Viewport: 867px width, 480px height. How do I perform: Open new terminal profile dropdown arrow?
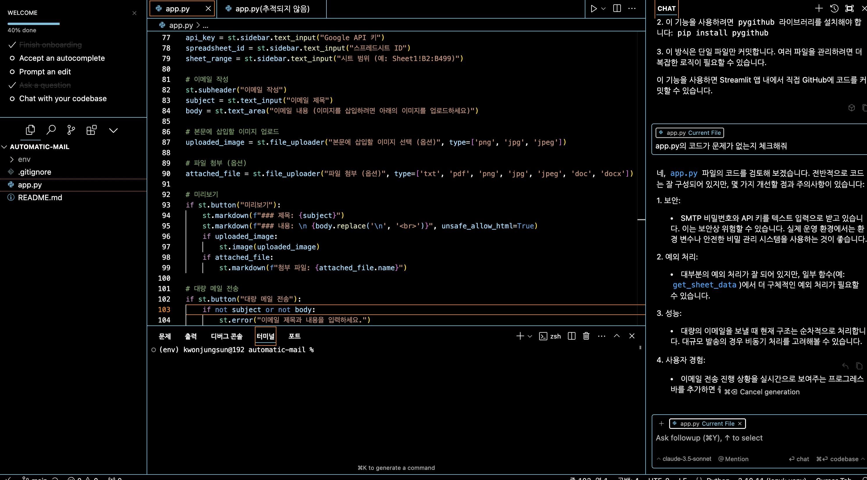pos(530,336)
